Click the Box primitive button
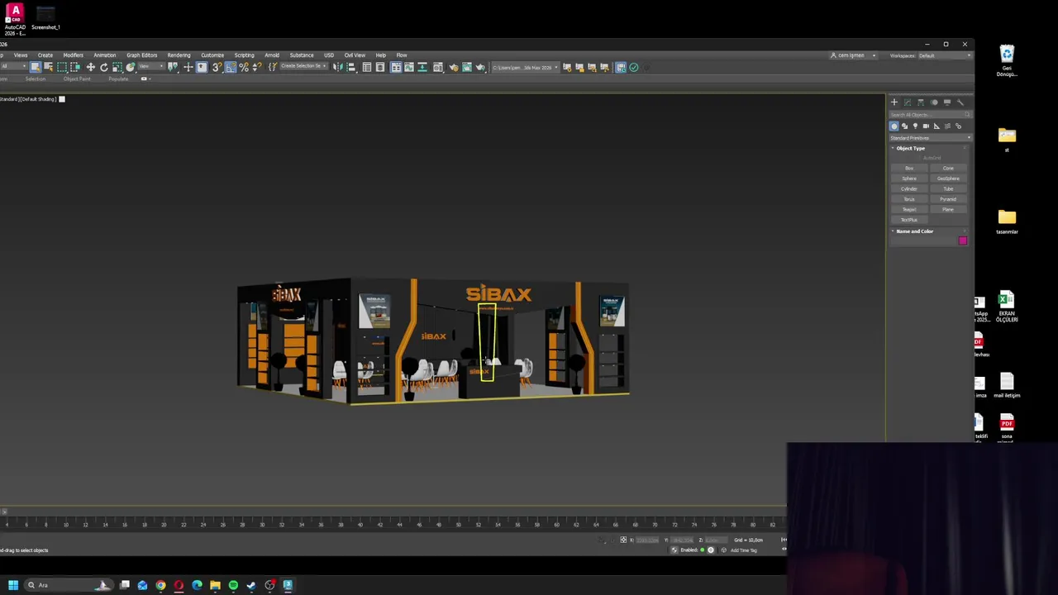This screenshot has height=595, width=1058. 909,169
